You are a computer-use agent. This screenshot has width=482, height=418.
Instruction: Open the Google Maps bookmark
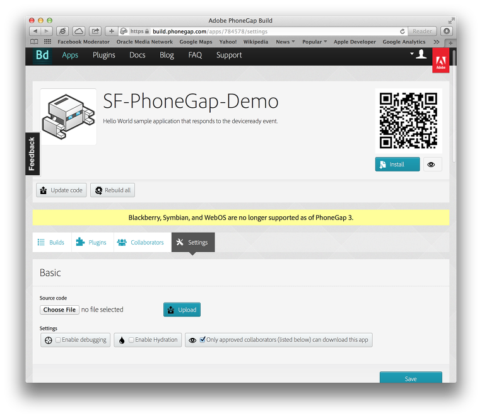(196, 42)
